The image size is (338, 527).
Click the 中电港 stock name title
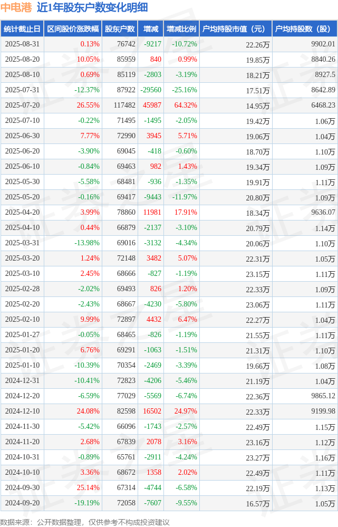(16, 7)
